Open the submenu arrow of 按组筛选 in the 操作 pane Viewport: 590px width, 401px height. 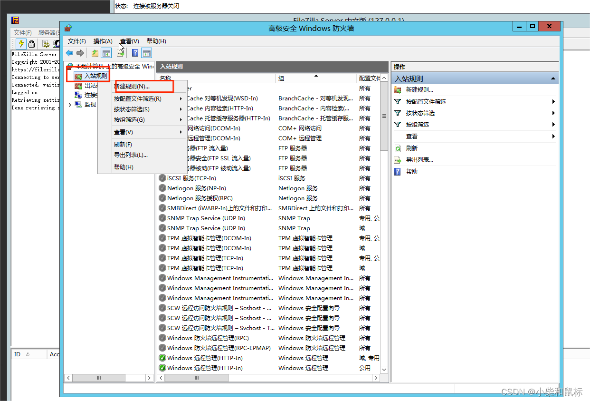(x=554, y=125)
